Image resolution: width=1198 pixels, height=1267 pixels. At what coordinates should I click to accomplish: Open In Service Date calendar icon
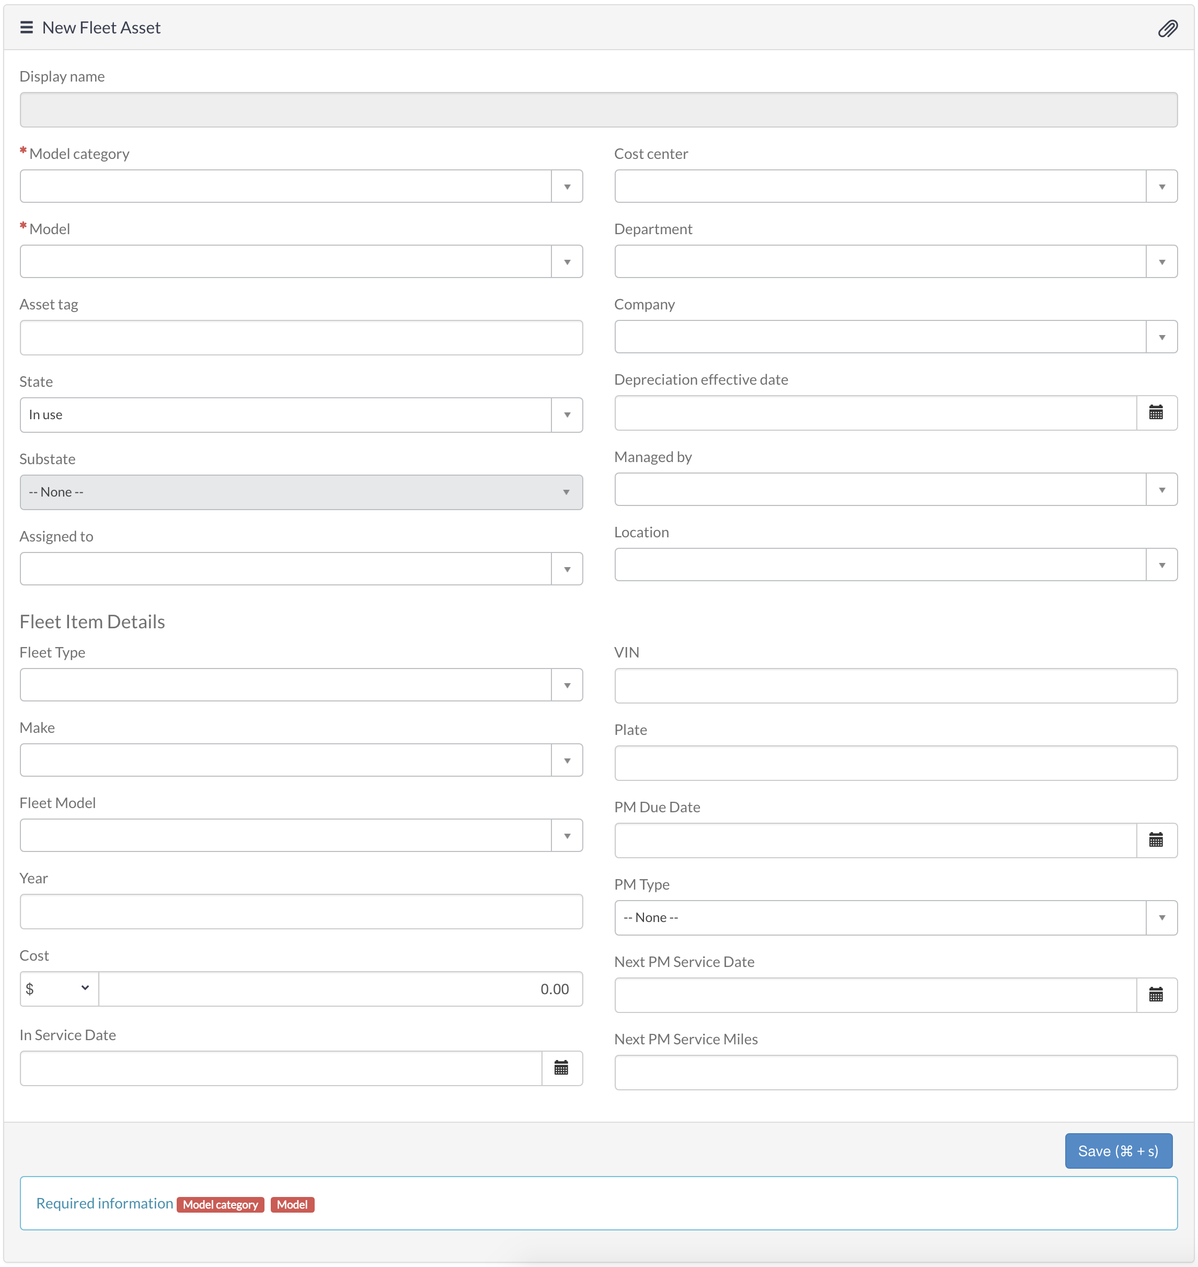tap(561, 1068)
